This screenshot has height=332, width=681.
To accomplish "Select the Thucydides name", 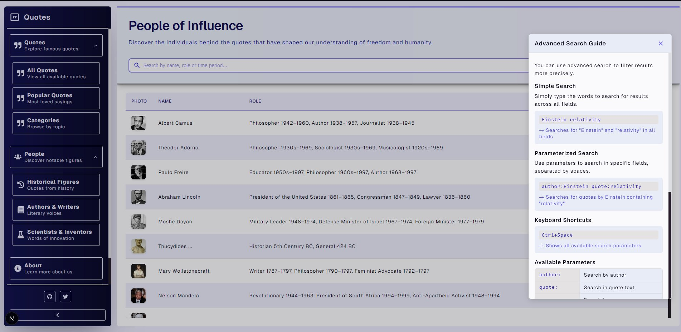I will 175,246.
